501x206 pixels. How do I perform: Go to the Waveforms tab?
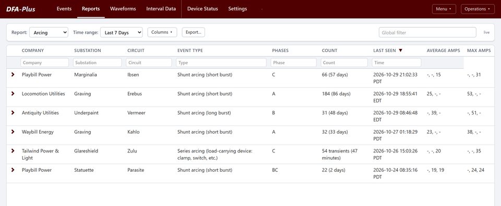123,9
